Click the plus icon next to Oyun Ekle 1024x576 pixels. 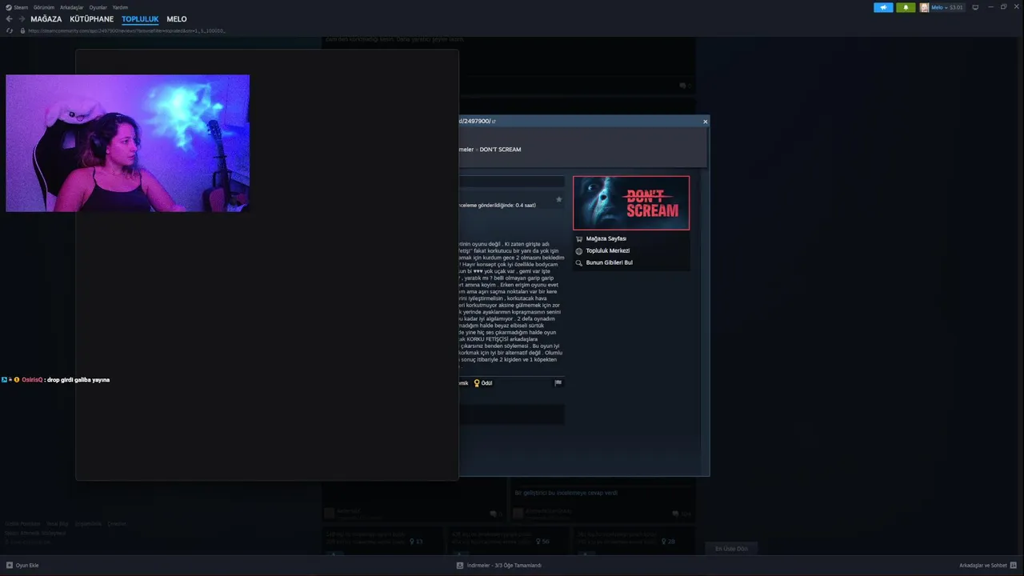(10, 566)
